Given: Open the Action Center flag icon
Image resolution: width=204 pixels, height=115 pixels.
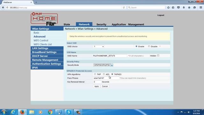Looking at the screenshot, I should tap(182, 112).
